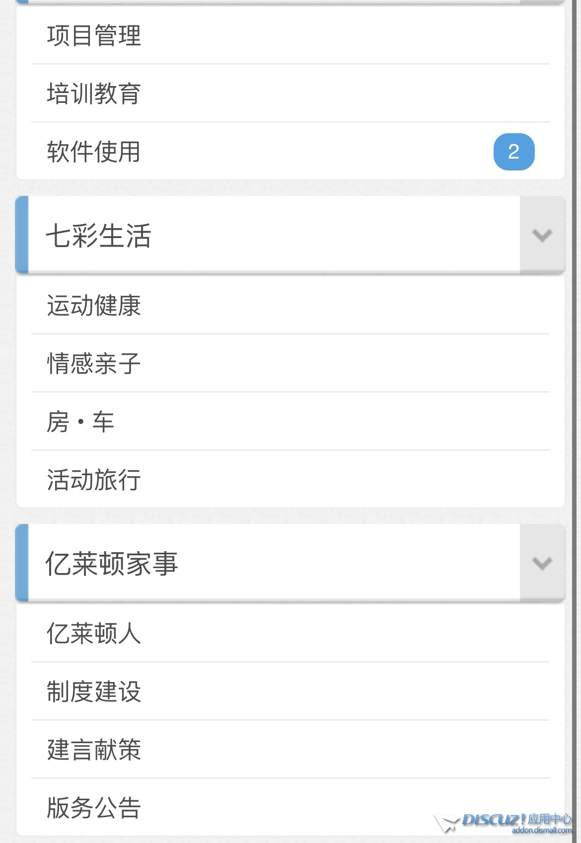The image size is (581, 843).
Task: Click the blue badge showing 2
Action: tap(513, 152)
